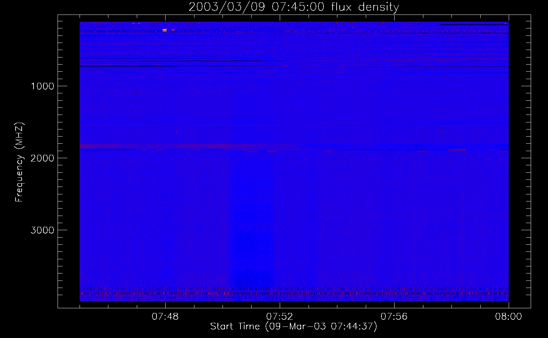Screen dimensions: 548x338
Task: Select the 1000 frequency axis label
Action: [42, 86]
